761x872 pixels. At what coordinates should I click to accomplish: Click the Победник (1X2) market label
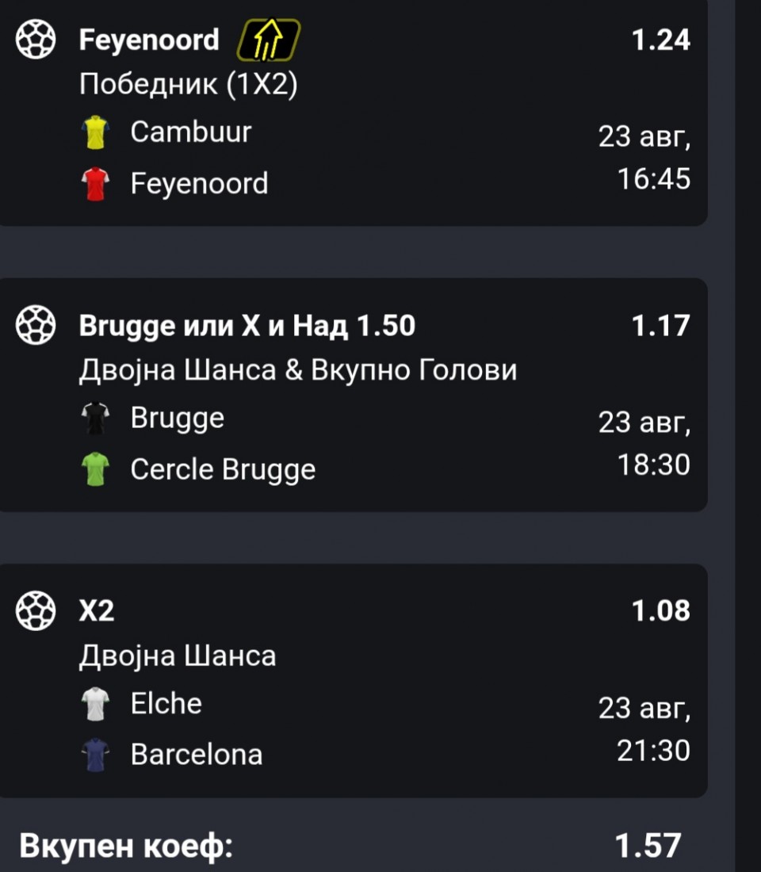[188, 85]
